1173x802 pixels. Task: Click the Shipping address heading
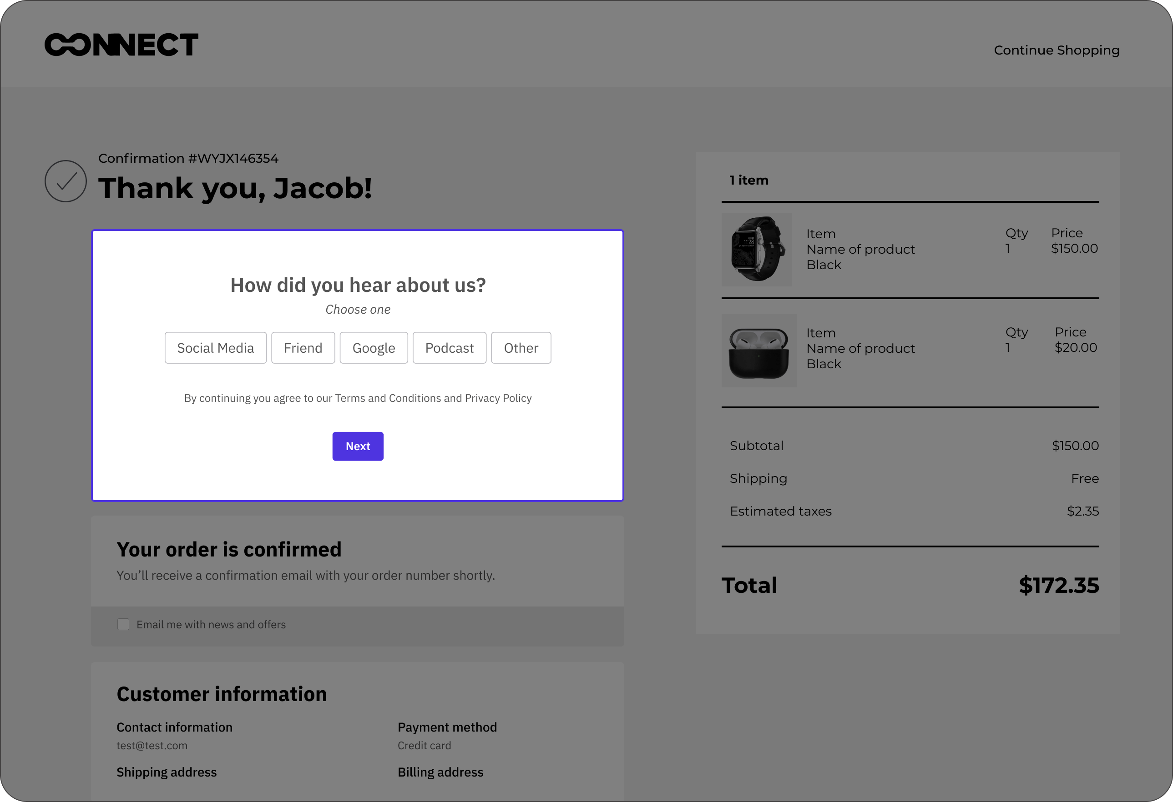[x=167, y=772]
